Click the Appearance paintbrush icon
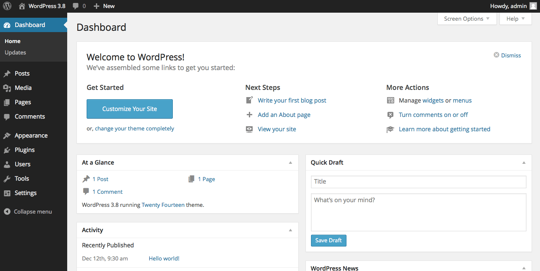 click(7, 135)
